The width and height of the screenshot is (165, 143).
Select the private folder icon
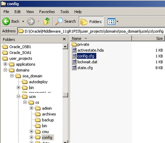pyautogui.click(x=74, y=44)
